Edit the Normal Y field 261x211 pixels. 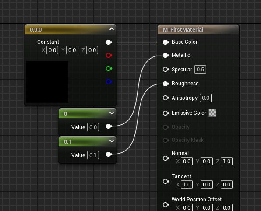click(207, 162)
